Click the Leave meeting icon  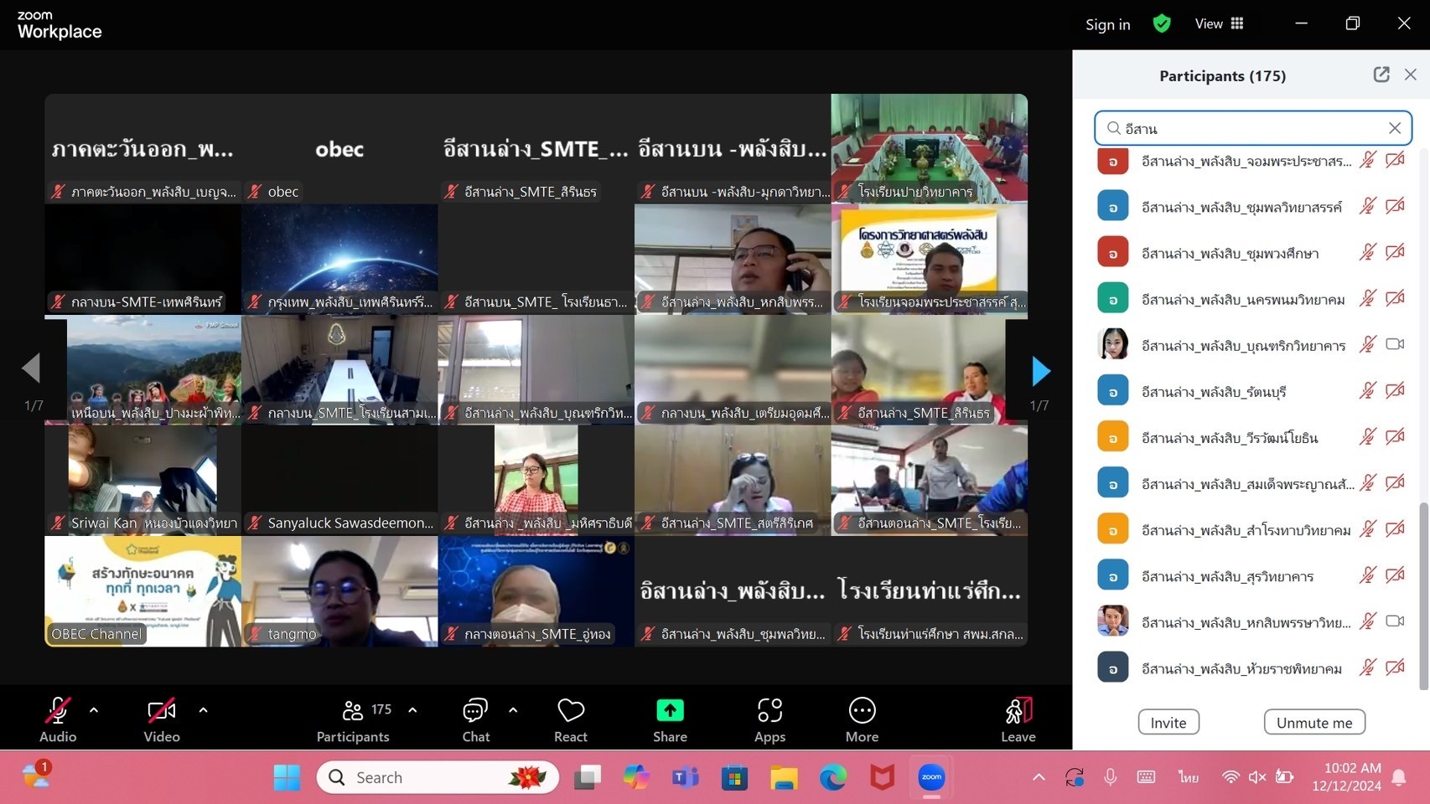(x=1018, y=719)
